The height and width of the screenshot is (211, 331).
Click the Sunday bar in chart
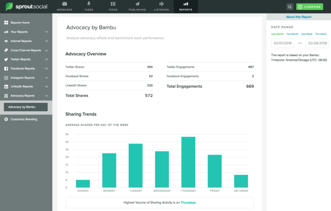coord(83,183)
